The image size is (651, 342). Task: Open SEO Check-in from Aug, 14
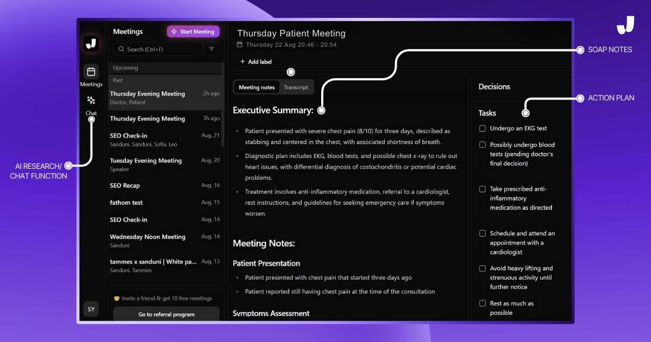(165, 220)
